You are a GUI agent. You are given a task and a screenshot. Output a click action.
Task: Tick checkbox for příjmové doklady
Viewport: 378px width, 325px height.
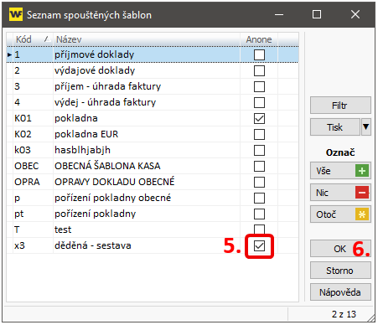(259, 54)
